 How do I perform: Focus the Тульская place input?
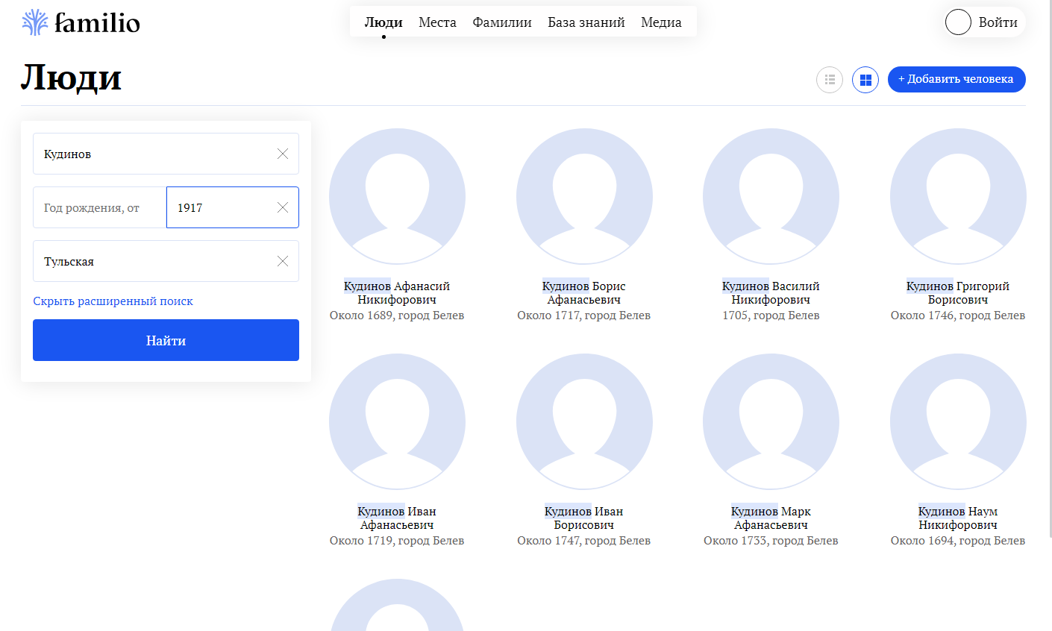[x=166, y=261]
